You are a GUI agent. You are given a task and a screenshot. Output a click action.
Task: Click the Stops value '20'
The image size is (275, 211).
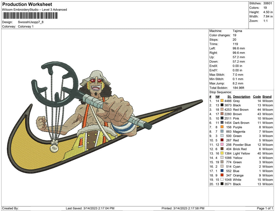click(x=234, y=40)
